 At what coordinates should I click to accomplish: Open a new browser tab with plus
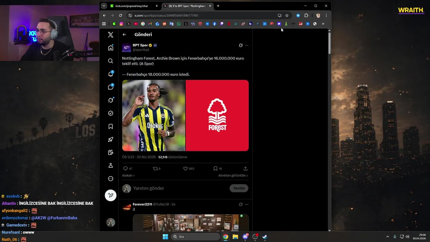point(218,6)
